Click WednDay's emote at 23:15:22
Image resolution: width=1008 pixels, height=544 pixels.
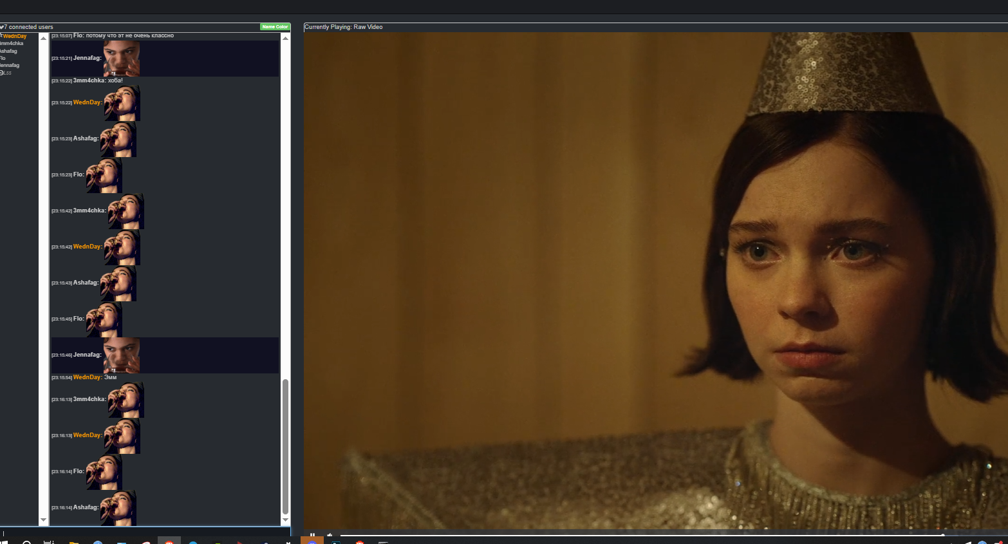coord(122,103)
